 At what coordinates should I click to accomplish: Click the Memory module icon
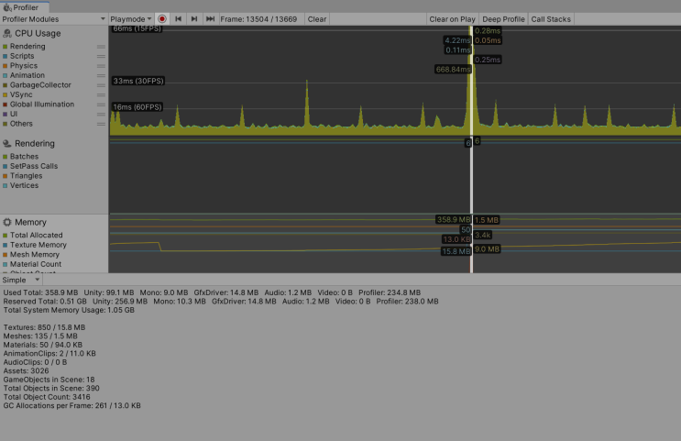(x=7, y=222)
